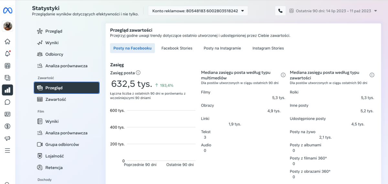
Task: Click the Meta logo icon
Action: click(x=7, y=11)
